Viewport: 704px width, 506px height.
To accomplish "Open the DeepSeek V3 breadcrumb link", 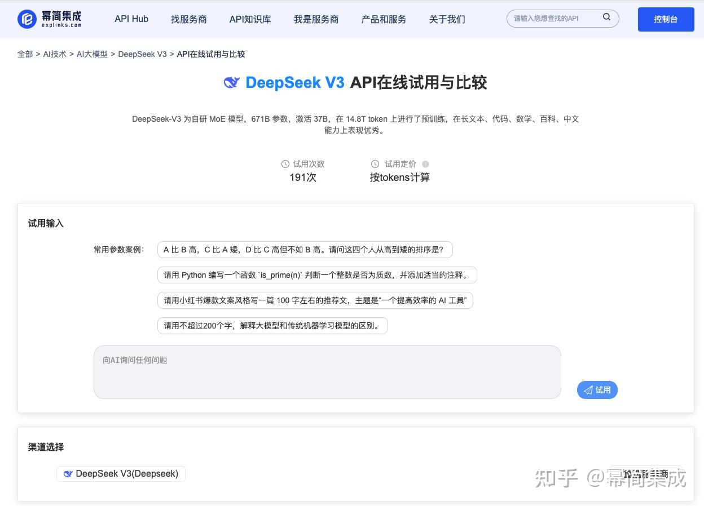I will [142, 54].
